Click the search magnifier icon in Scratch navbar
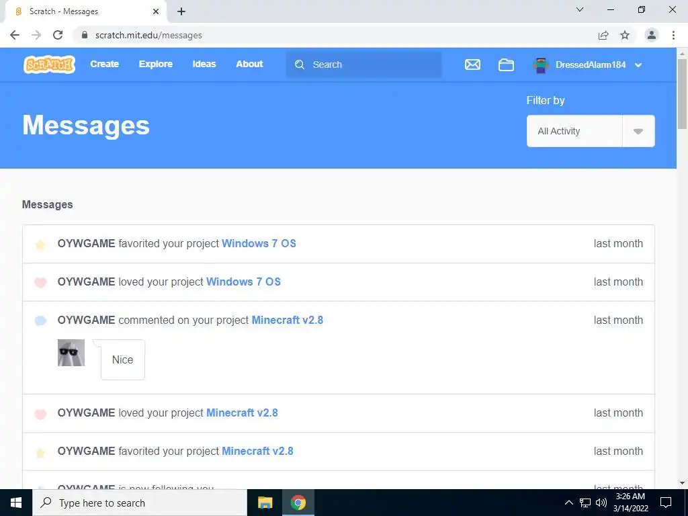 coord(300,64)
